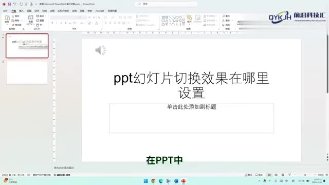
Task: Click the Cut scissors icon
Action: 13,16
